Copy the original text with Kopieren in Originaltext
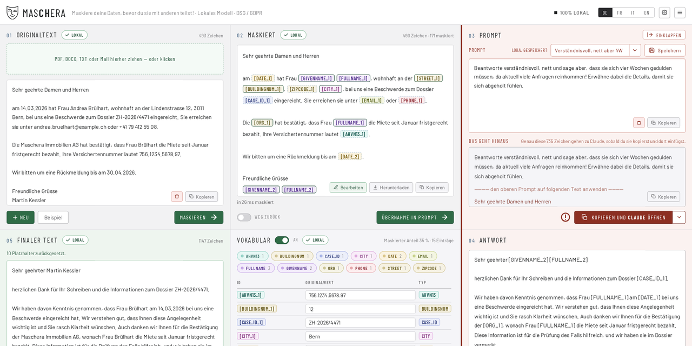Screen dimensions: 692x346 [202, 197]
